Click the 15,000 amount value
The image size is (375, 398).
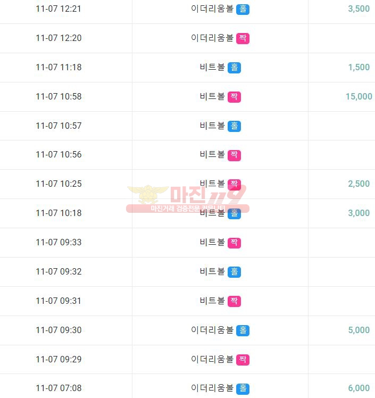point(359,96)
